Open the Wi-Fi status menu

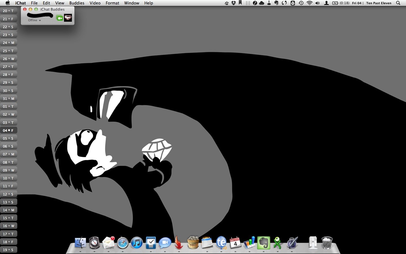click(310, 3)
